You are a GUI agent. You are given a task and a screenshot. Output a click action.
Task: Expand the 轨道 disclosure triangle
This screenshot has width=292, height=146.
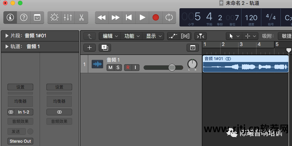pyautogui.click(x=7, y=47)
